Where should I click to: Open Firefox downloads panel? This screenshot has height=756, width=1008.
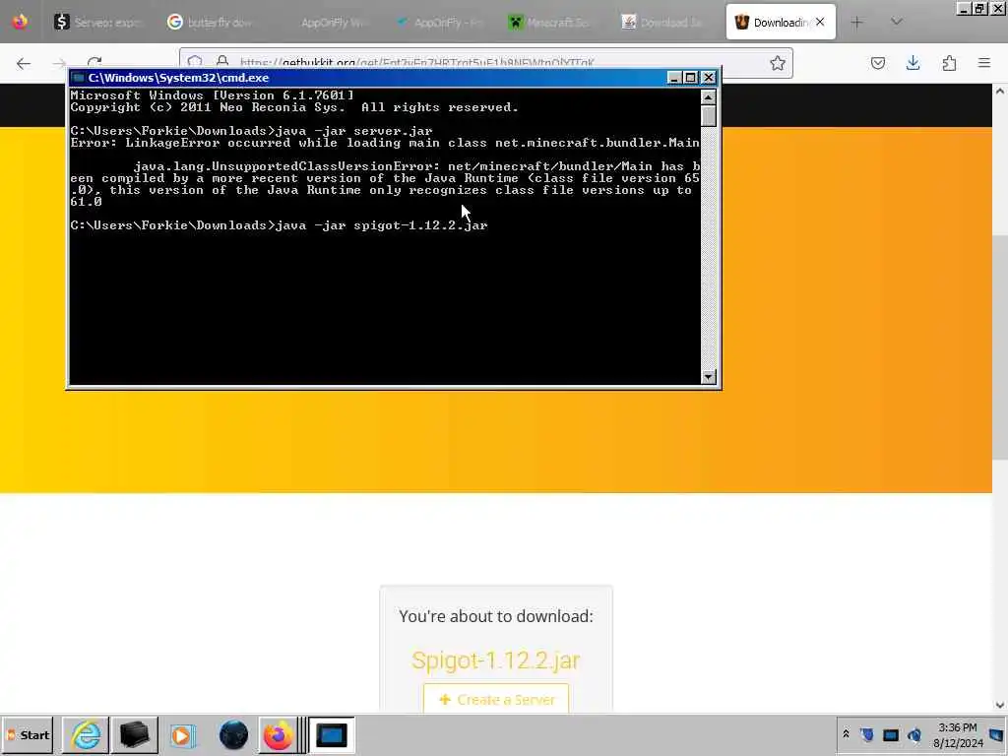(x=913, y=63)
